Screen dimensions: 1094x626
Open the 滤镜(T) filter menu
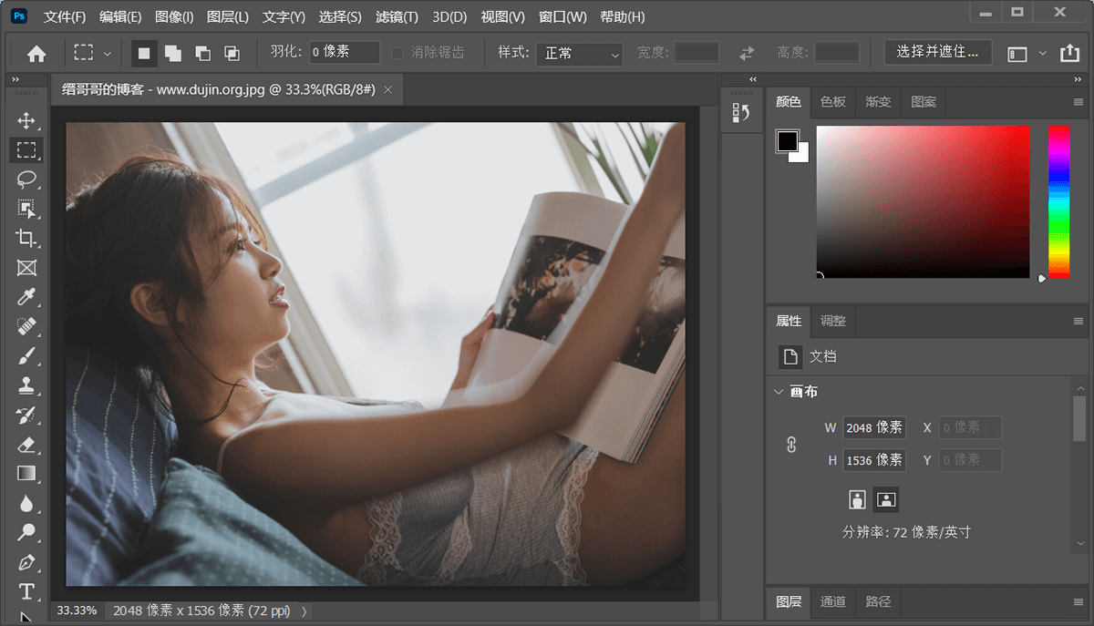tap(397, 16)
